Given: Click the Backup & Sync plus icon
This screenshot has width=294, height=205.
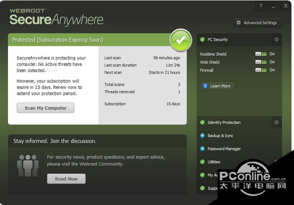Looking at the screenshot, I should tap(202, 136).
